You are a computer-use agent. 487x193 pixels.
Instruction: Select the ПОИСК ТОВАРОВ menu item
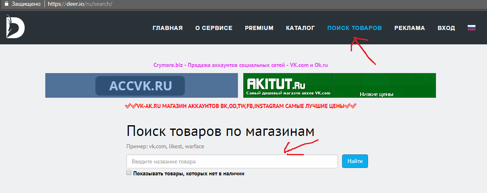coord(354,28)
